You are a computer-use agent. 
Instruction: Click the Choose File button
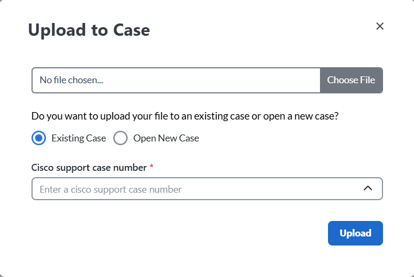point(351,80)
